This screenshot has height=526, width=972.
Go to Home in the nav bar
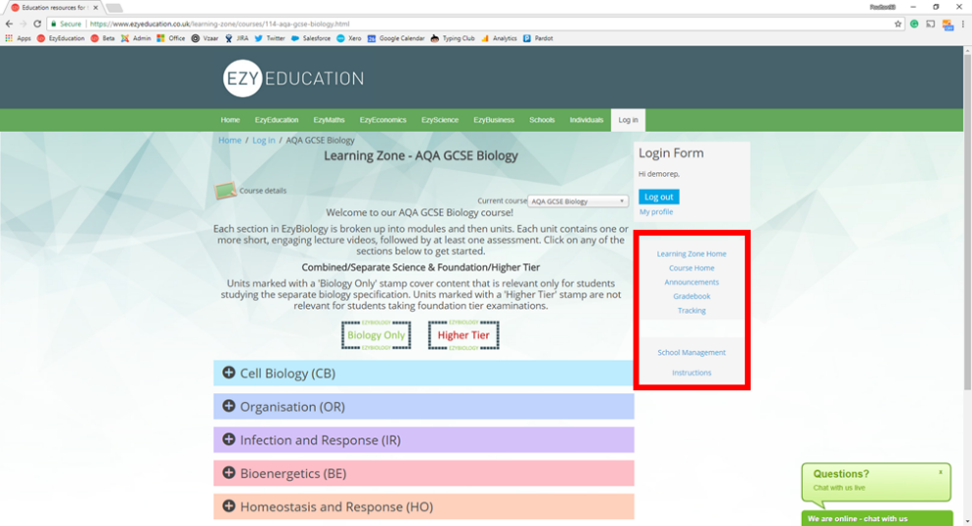230,120
